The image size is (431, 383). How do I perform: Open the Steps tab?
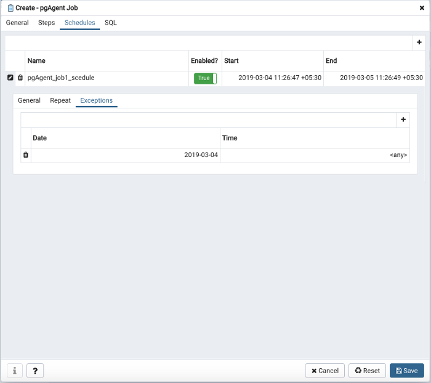pyautogui.click(x=47, y=23)
